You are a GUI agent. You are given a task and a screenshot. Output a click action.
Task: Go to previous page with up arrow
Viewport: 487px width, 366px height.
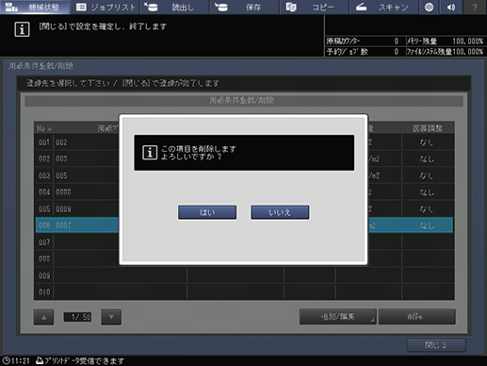43,317
